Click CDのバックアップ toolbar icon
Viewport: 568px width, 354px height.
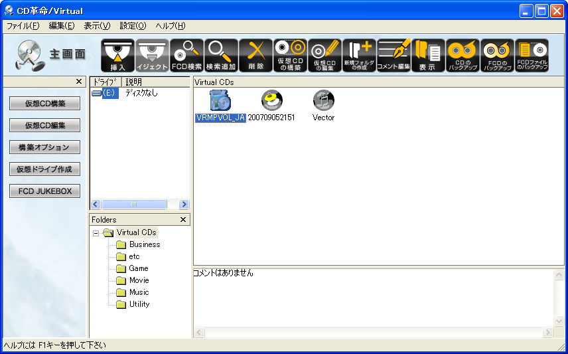pyautogui.click(x=462, y=56)
